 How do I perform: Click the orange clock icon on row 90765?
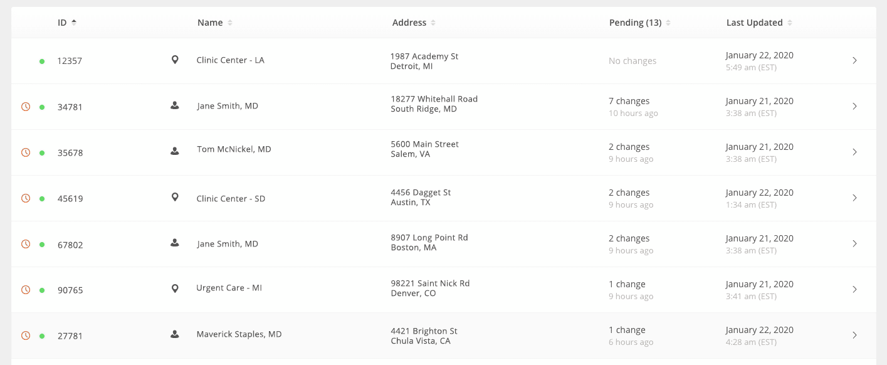click(x=26, y=290)
